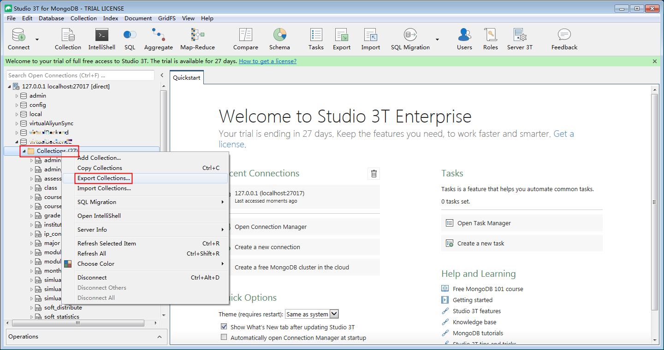664x350 pixels.
Task: Open the Server 3T icon
Action: [x=520, y=35]
